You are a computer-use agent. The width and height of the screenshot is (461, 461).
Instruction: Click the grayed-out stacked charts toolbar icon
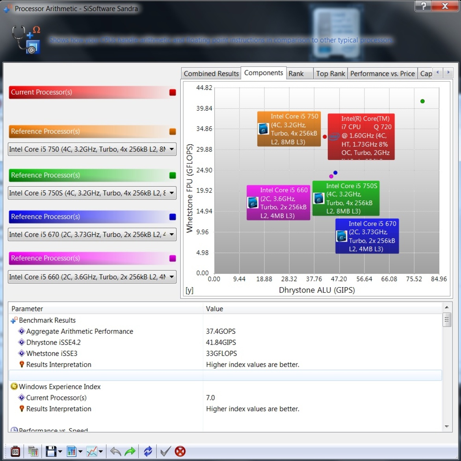tap(33, 451)
